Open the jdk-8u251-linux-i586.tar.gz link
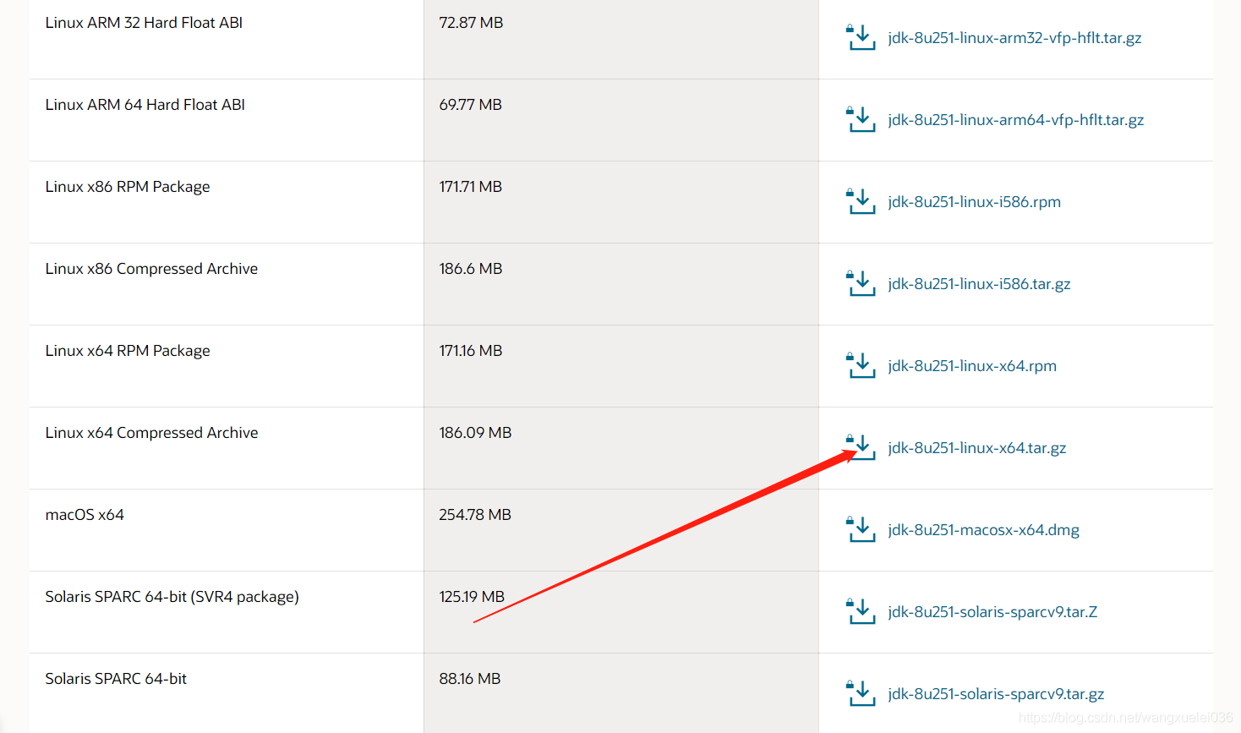The width and height of the screenshot is (1241, 733). click(x=979, y=284)
